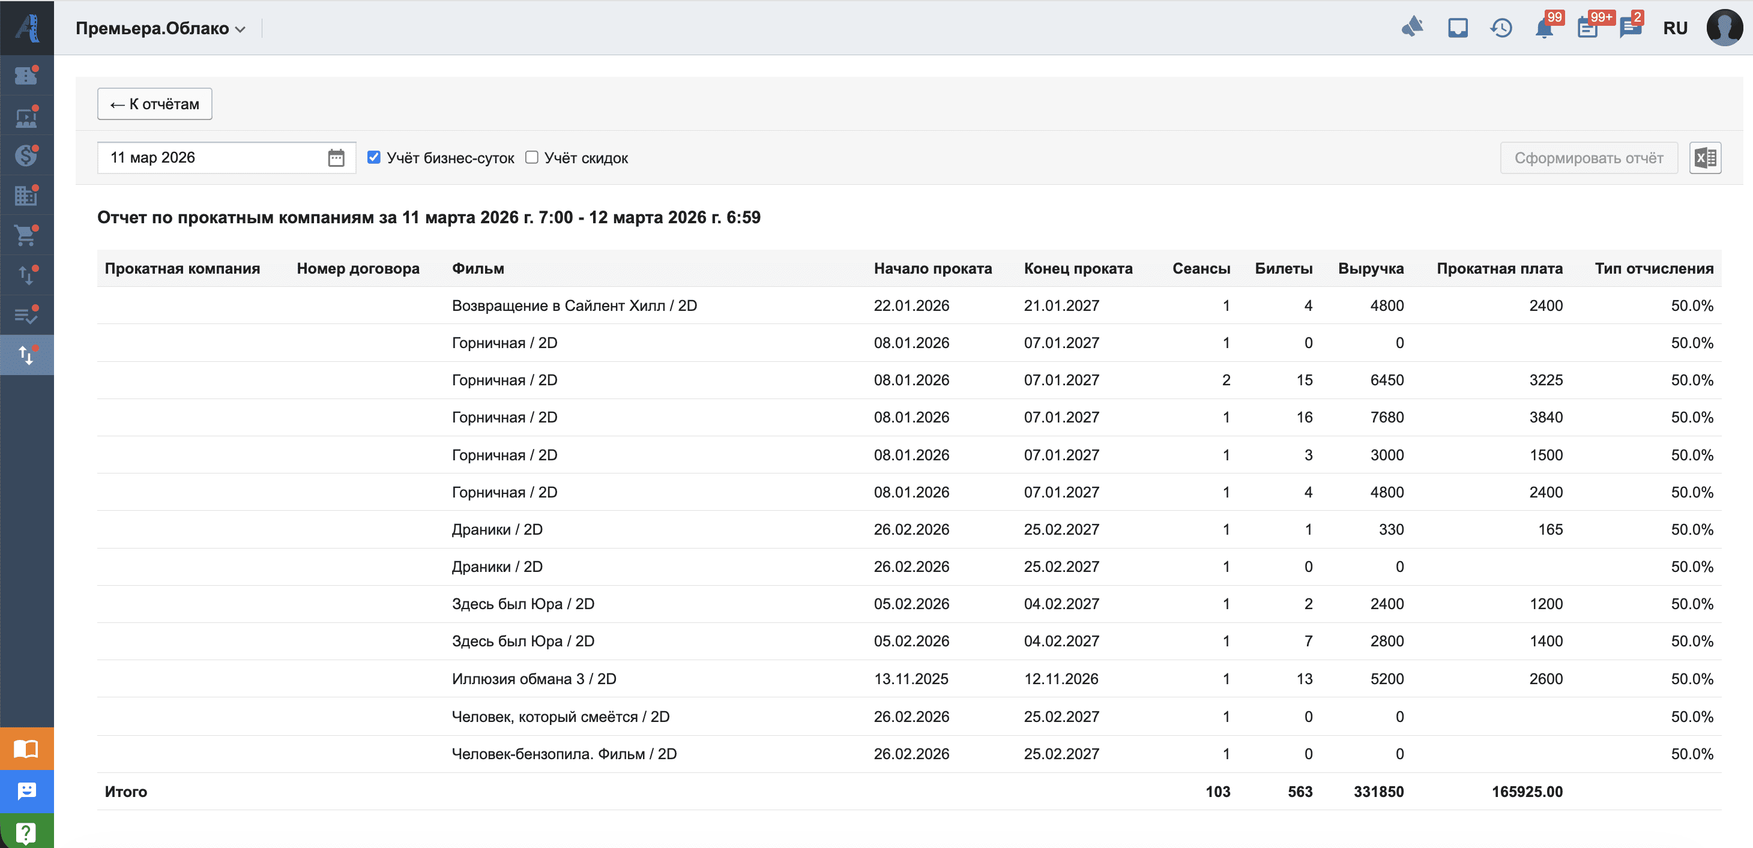Expand Премьера.Облако cinema dropdown
This screenshot has height=848, width=1753.
[161, 29]
